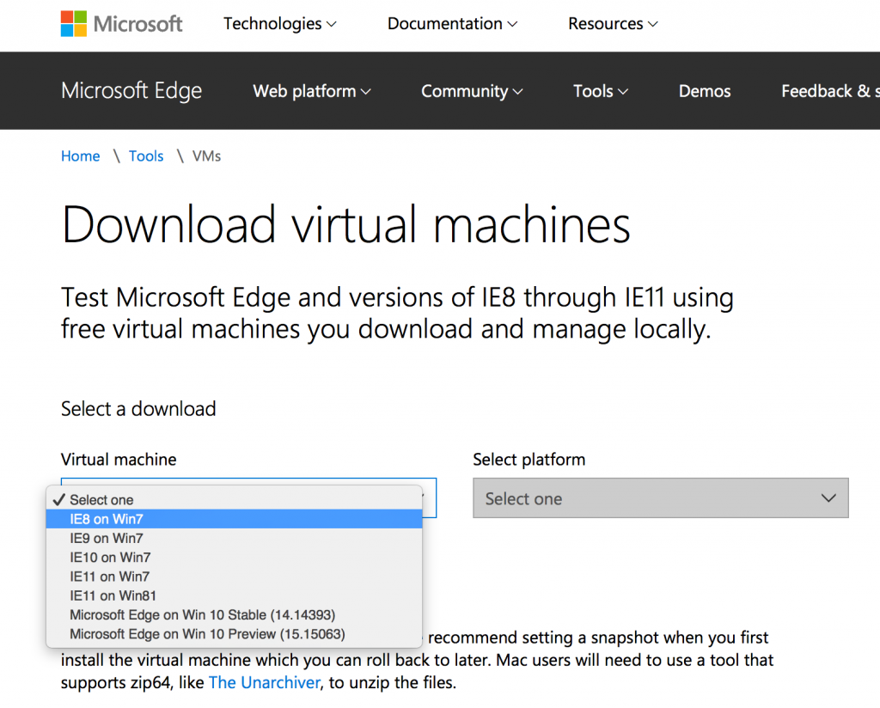Select IE11 on Win7 option
The height and width of the screenshot is (708, 880).
pos(234,577)
